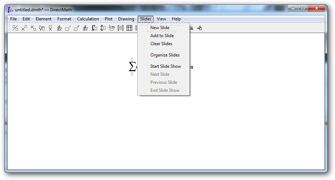
Task: Open the File menu
Action: (14, 19)
